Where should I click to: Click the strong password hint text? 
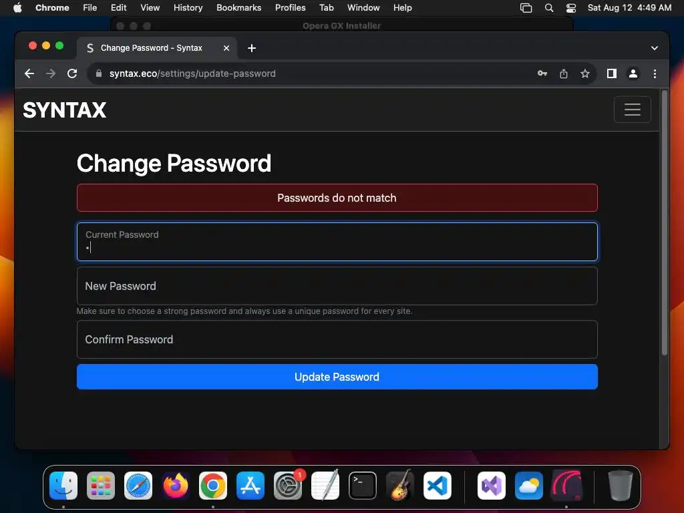[x=244, y=311]
